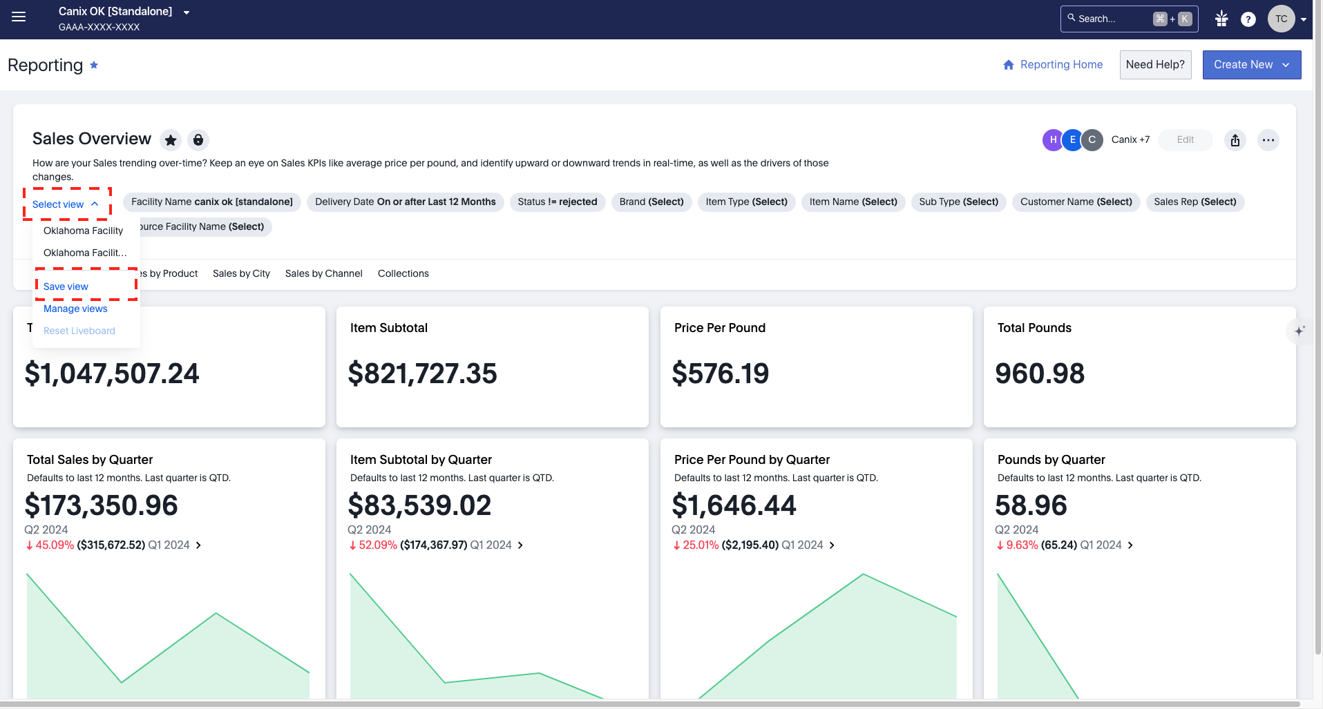Click the $576.19 Price Per Pound value
The width and height of the screenshot is (1323, 709).
721,373
